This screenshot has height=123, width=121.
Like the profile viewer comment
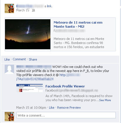[52, 108]
